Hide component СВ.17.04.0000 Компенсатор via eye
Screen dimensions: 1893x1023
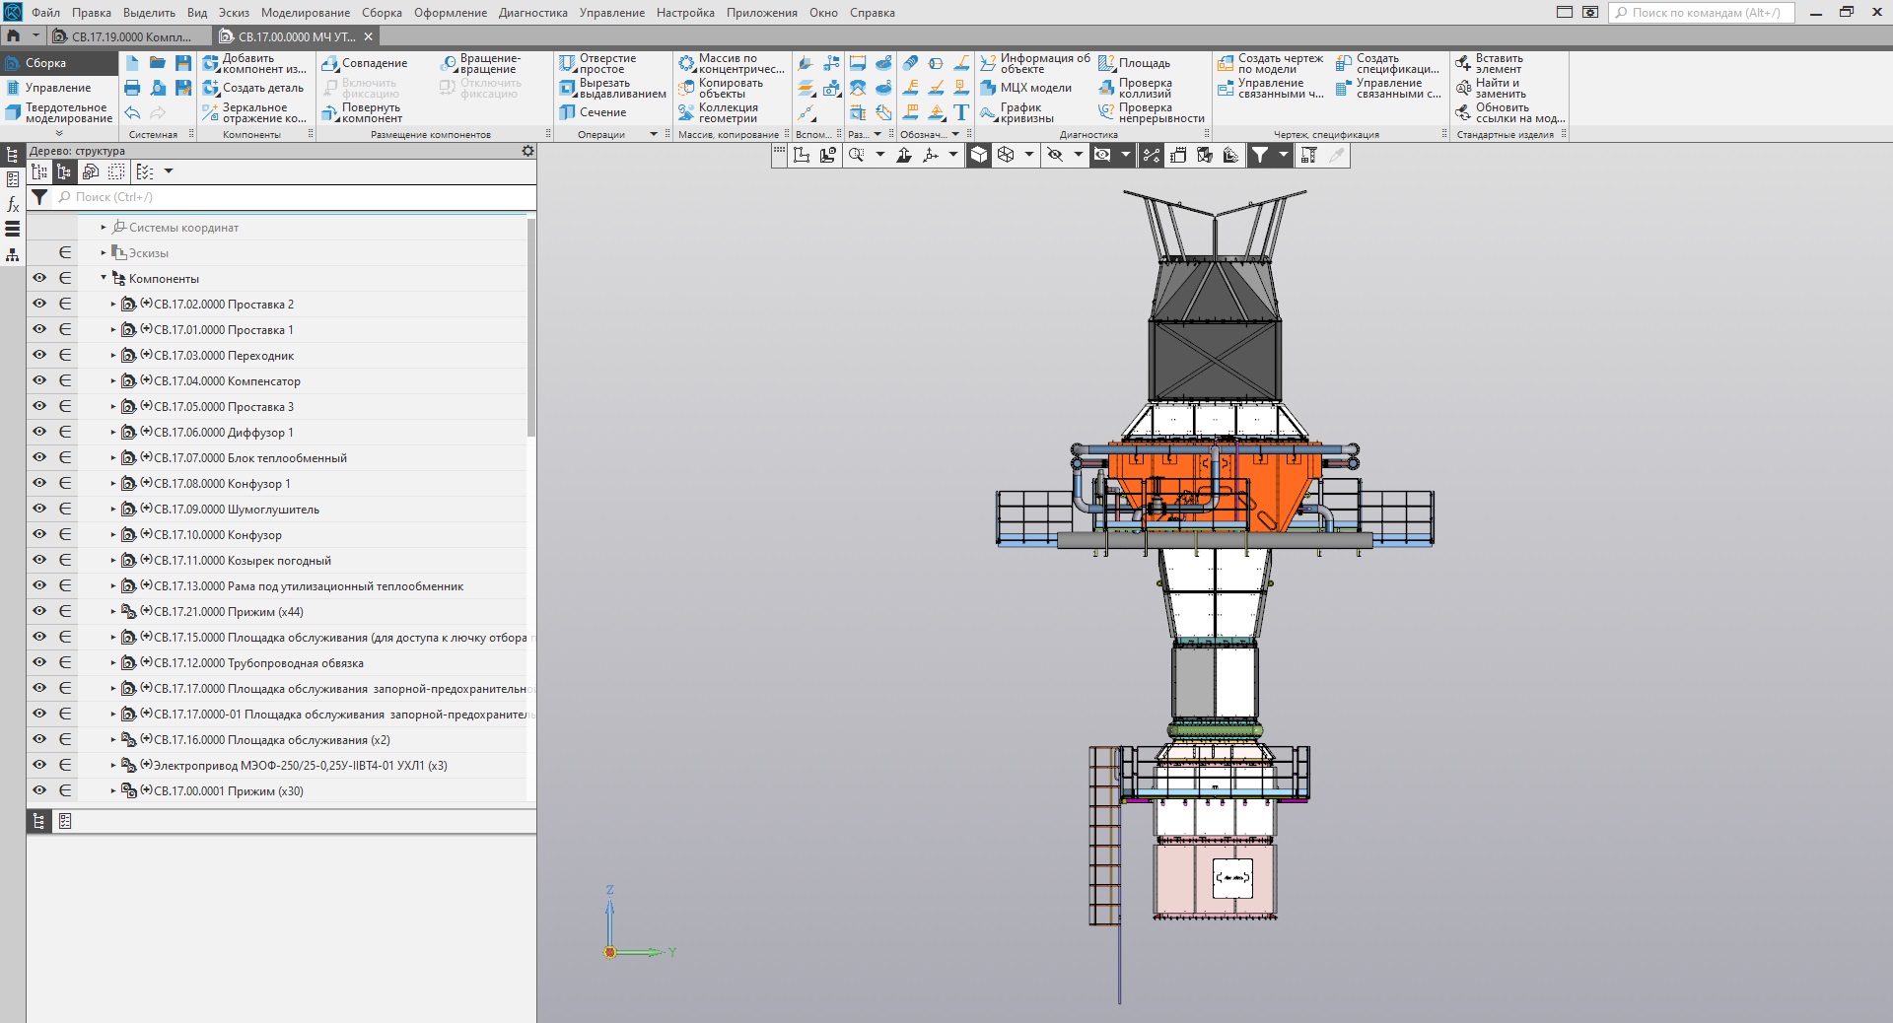[39, 380]
